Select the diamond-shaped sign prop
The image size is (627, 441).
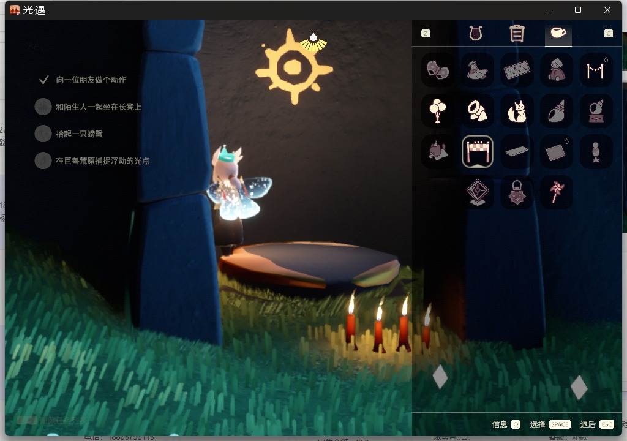477,192
